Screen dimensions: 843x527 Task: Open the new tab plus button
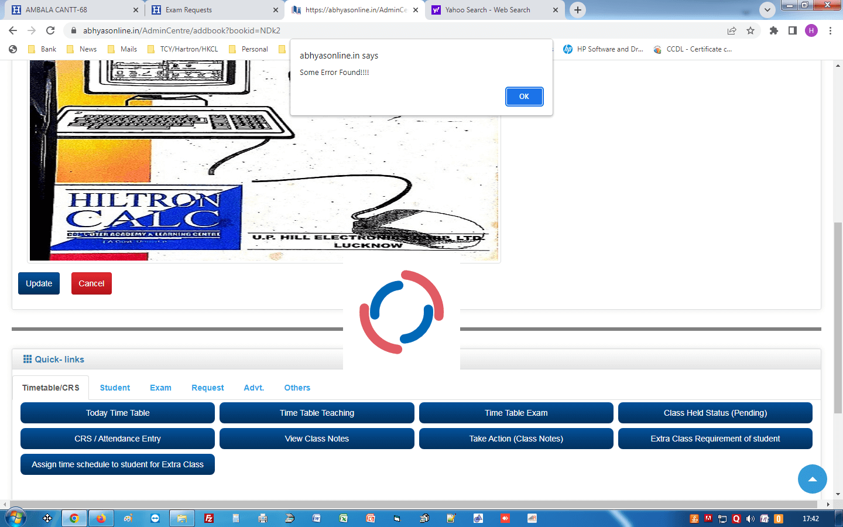point(578,10)
